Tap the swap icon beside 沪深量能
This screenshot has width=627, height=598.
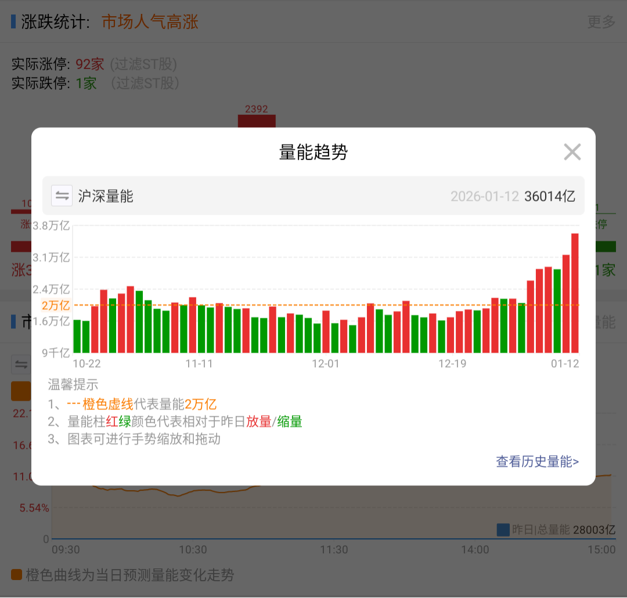[x=62, y=196]
